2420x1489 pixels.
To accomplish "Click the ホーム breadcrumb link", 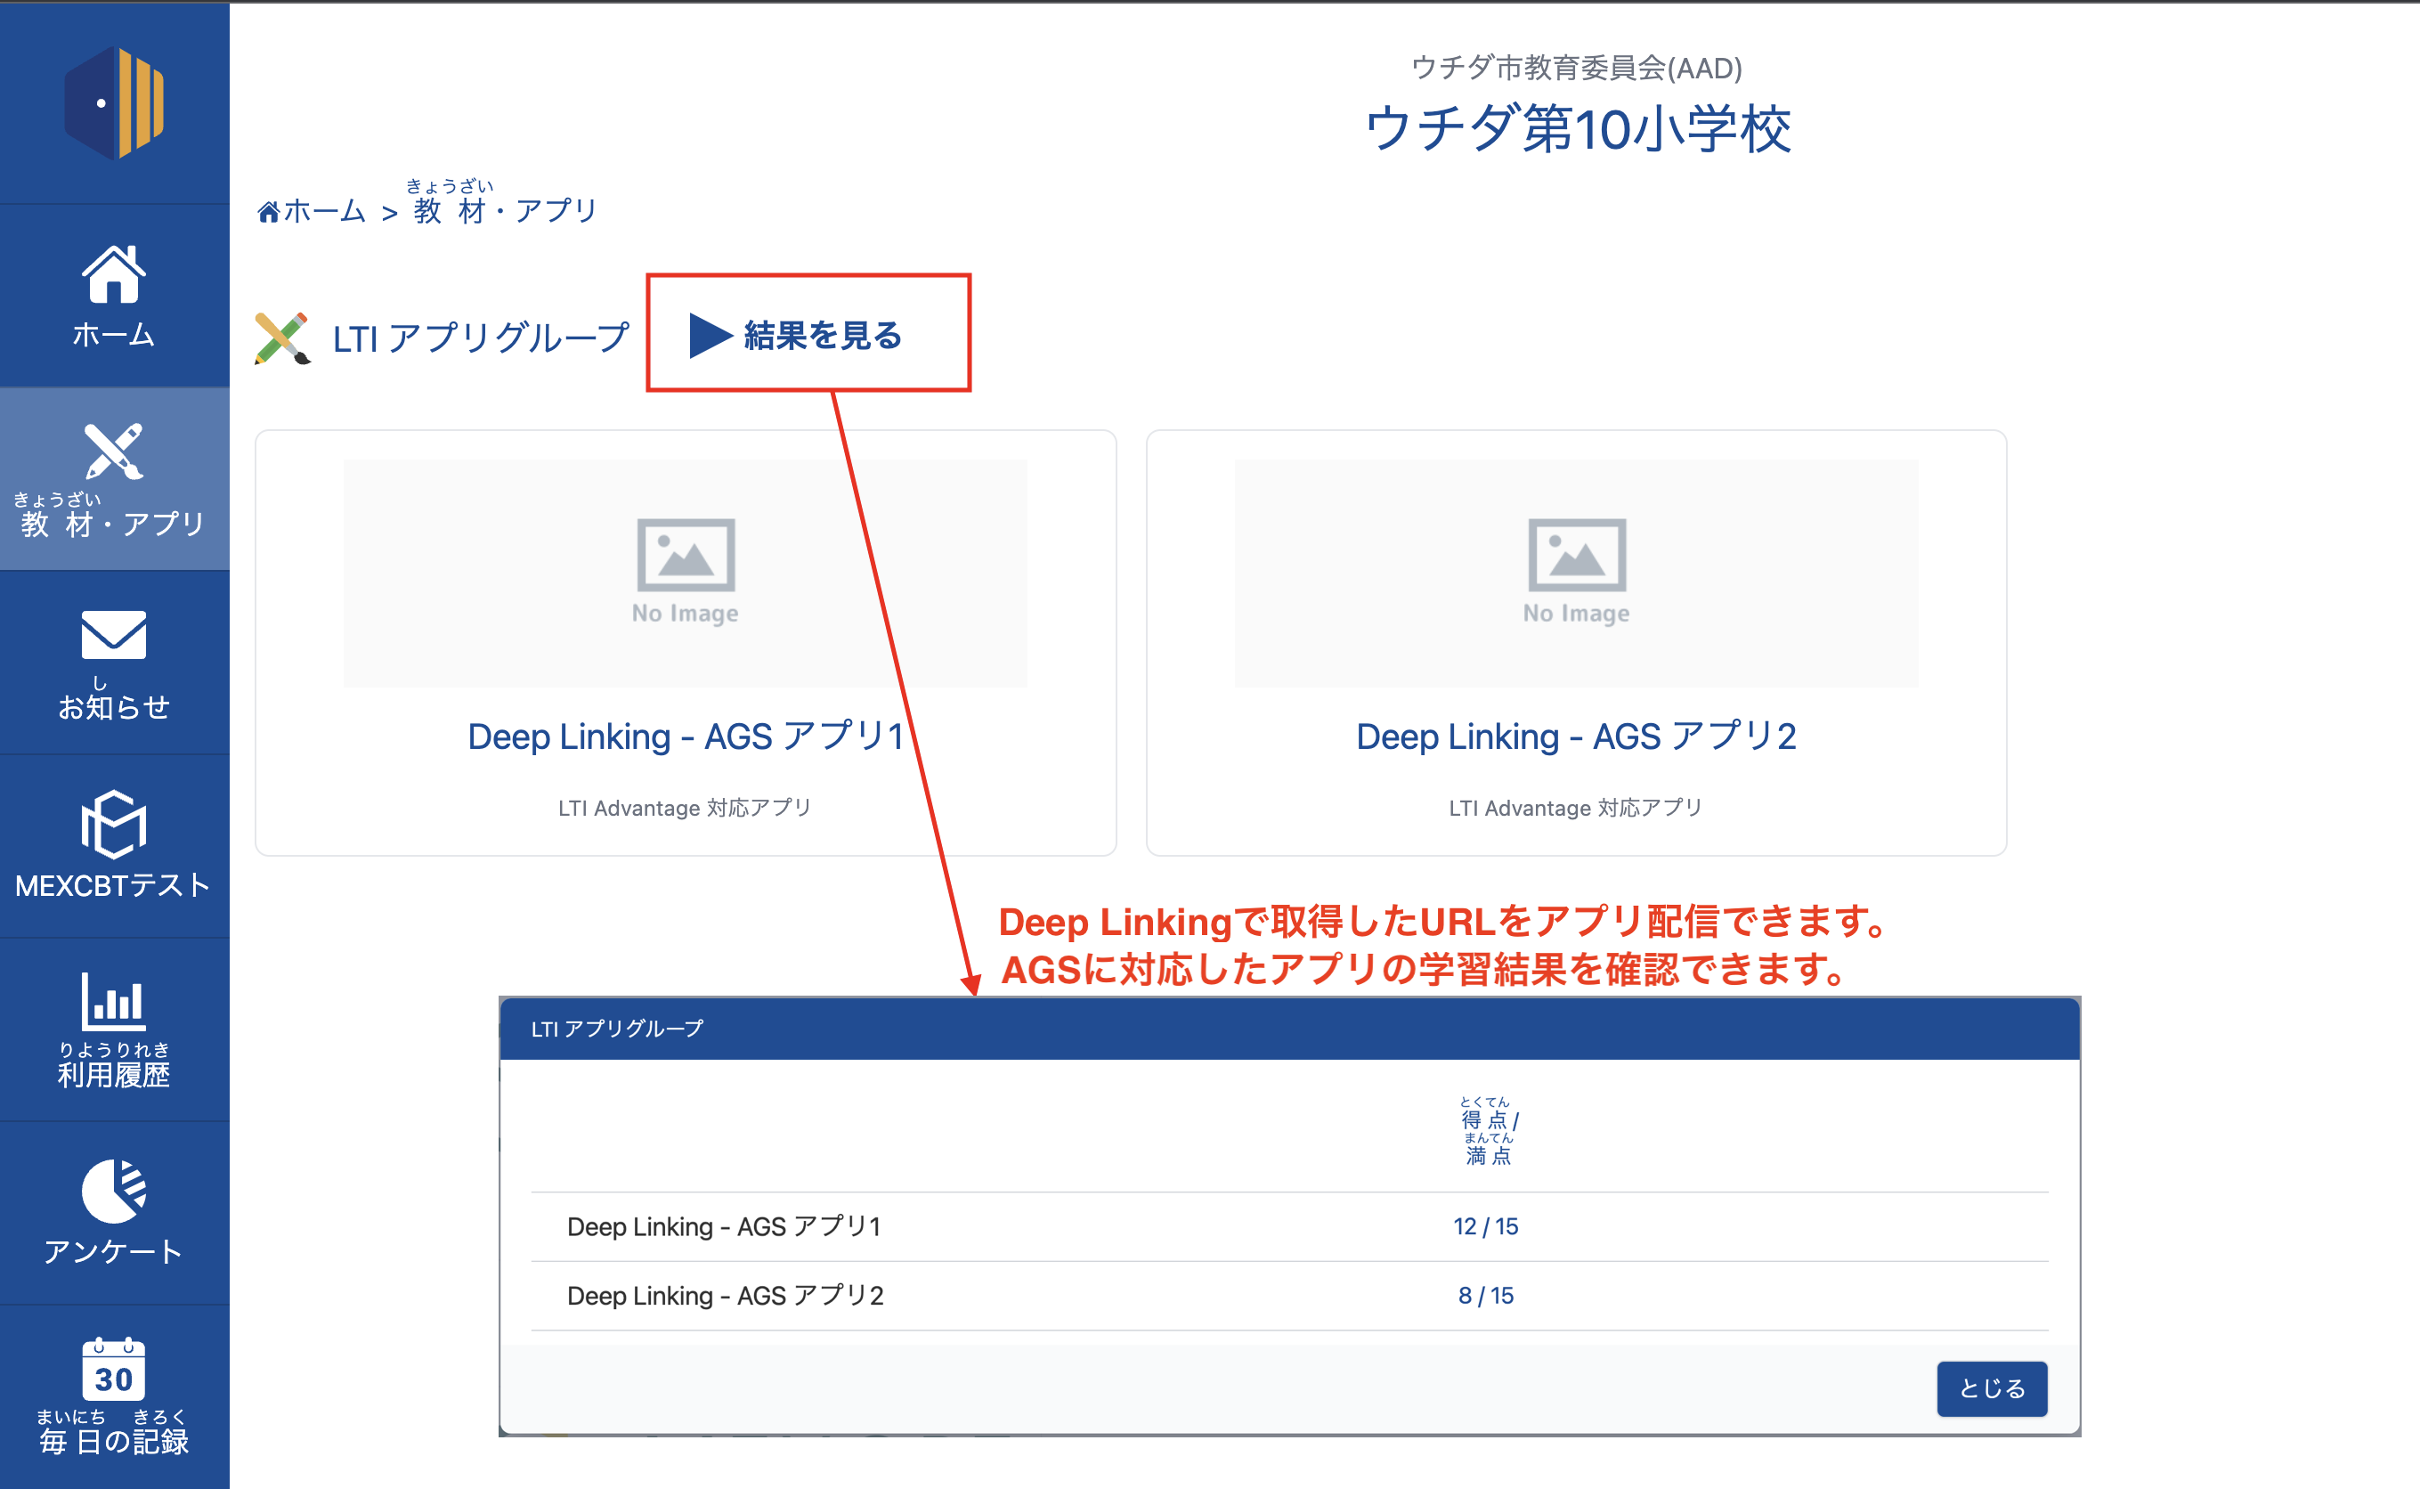I will click(313, 211).
